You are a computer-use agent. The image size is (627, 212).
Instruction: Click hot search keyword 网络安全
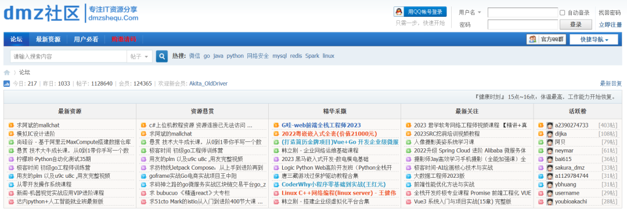(258, 56)
